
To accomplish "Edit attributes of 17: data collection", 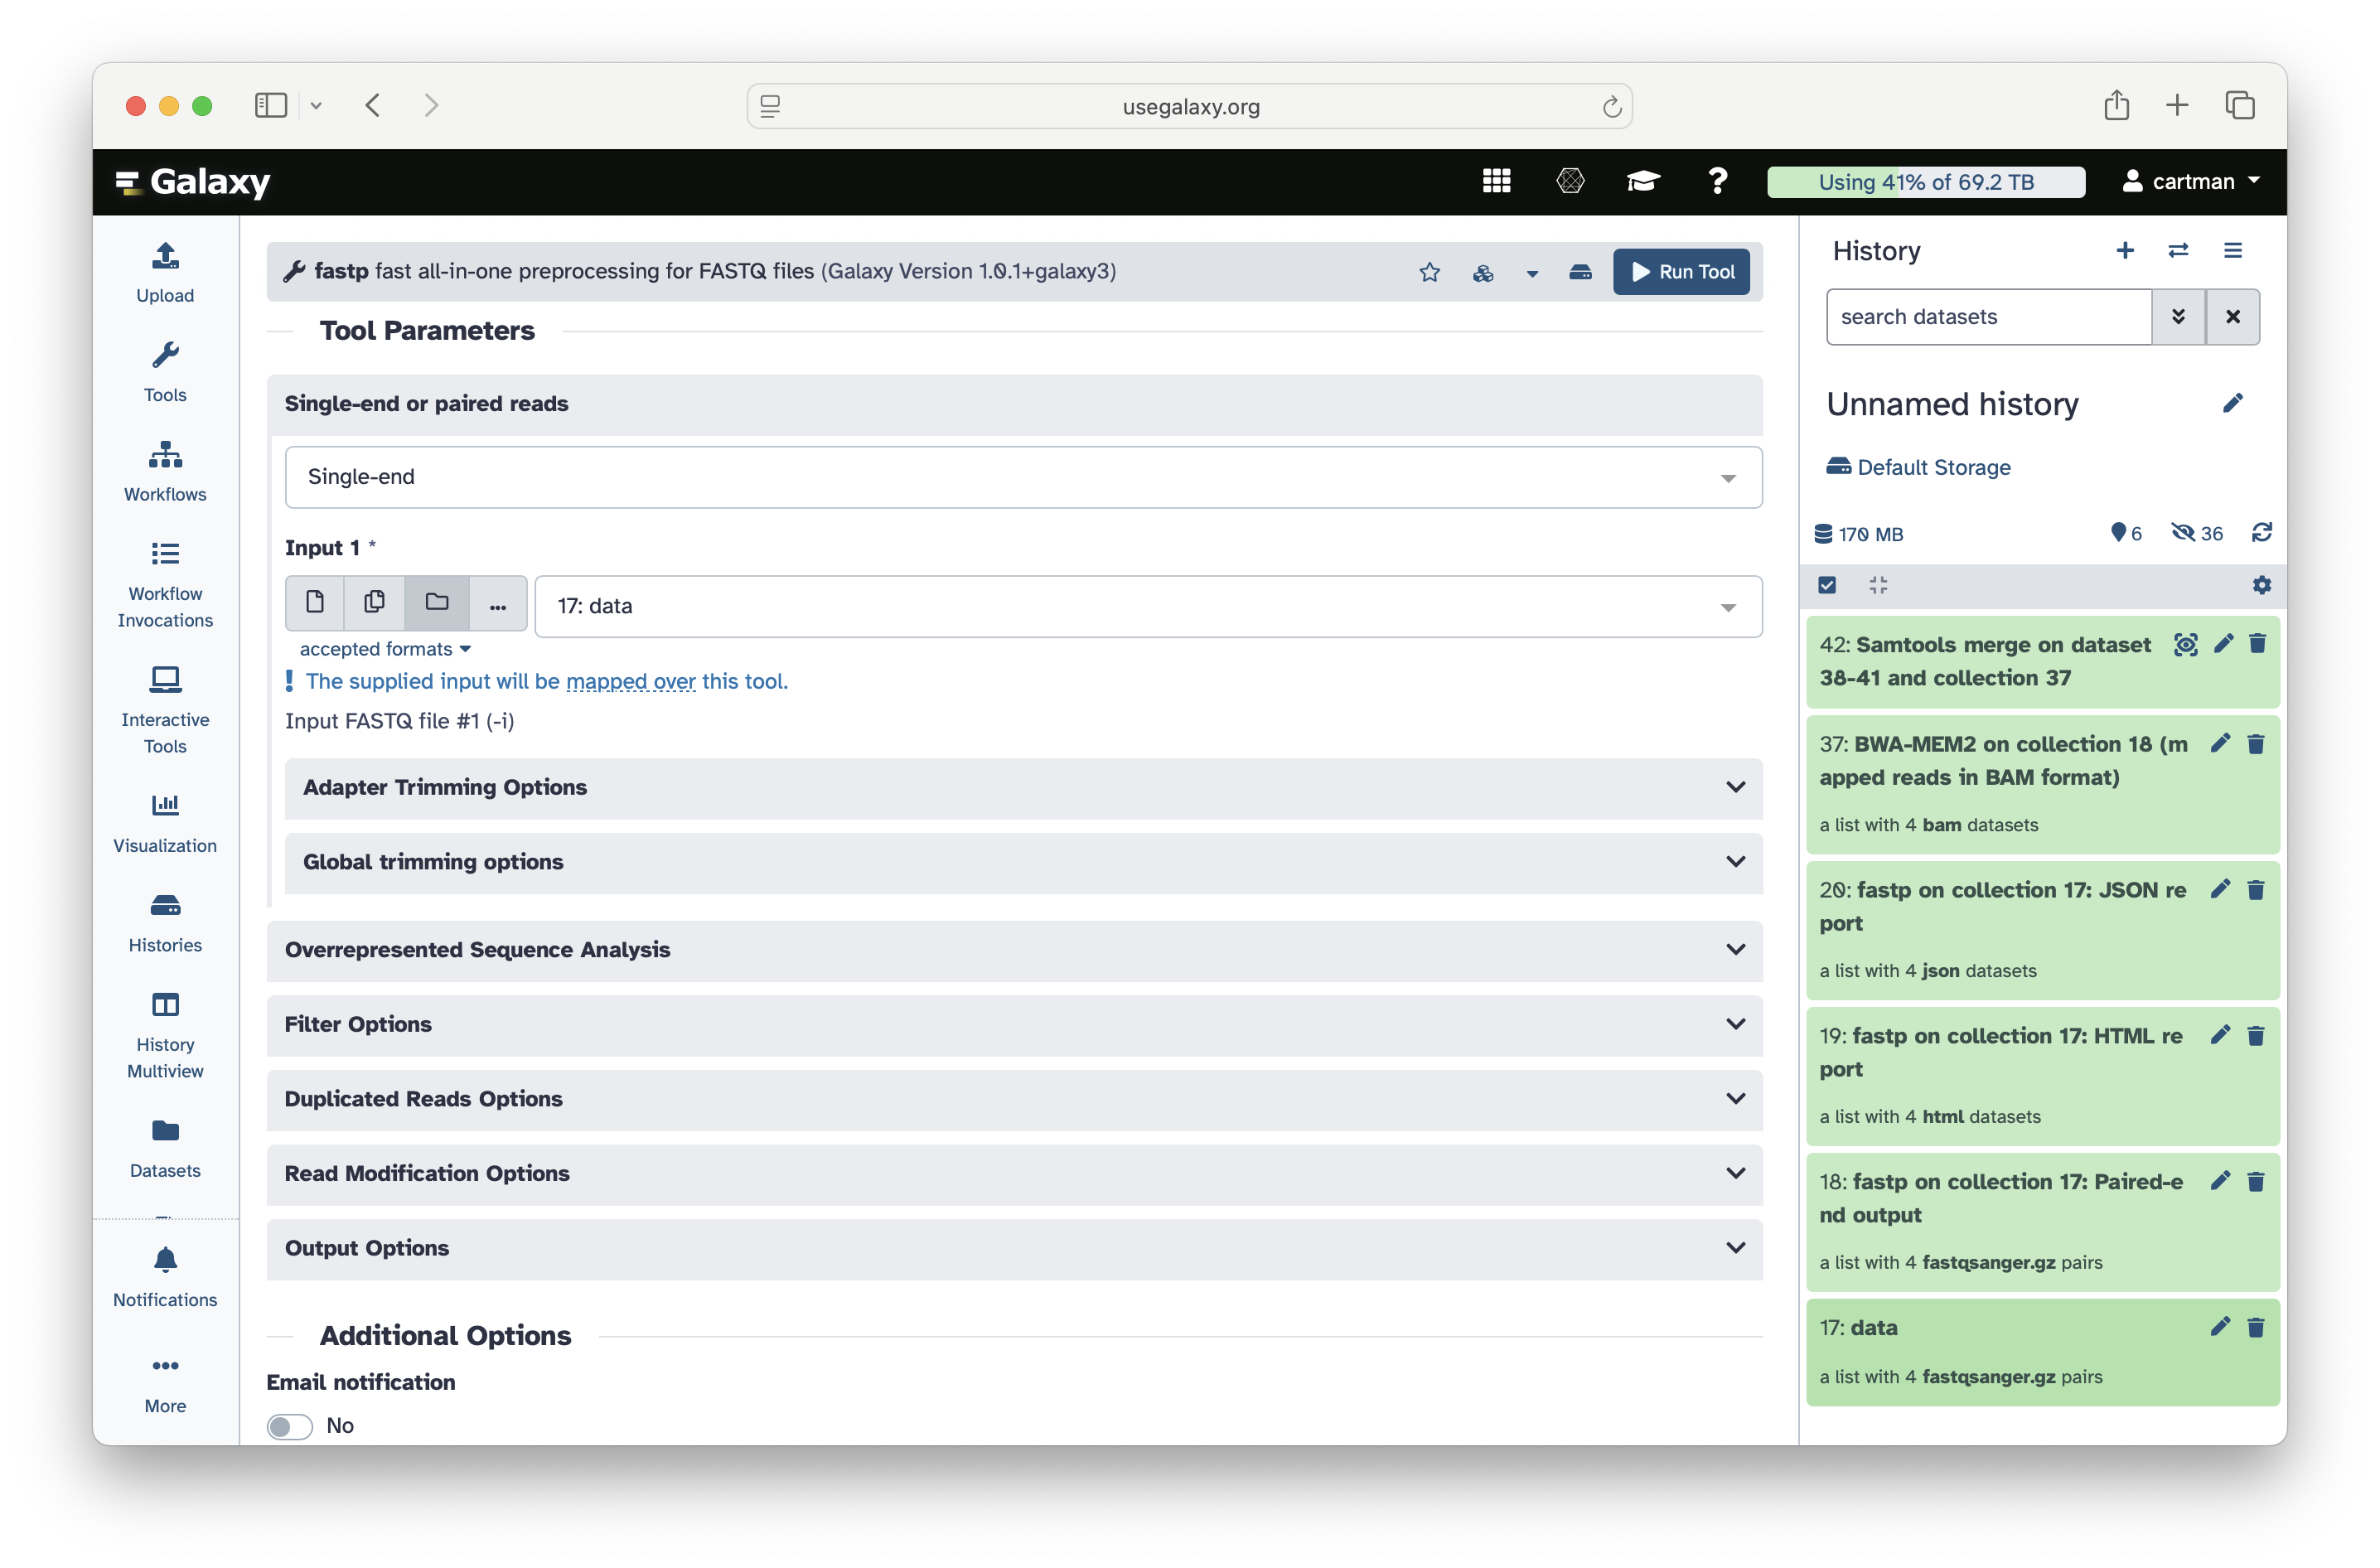I will 2219,1327.
